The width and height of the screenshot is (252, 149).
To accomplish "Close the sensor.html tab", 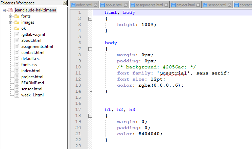I will [x=229, y=5].
